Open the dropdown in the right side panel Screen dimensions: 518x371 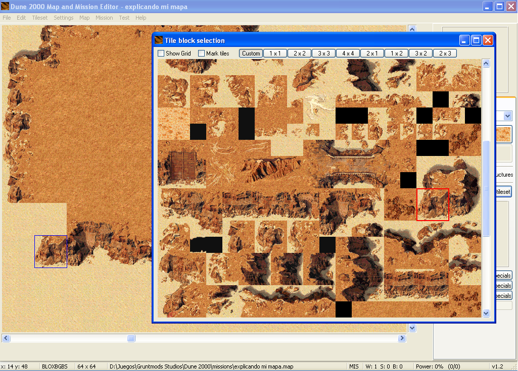click(x=507, y=116)
